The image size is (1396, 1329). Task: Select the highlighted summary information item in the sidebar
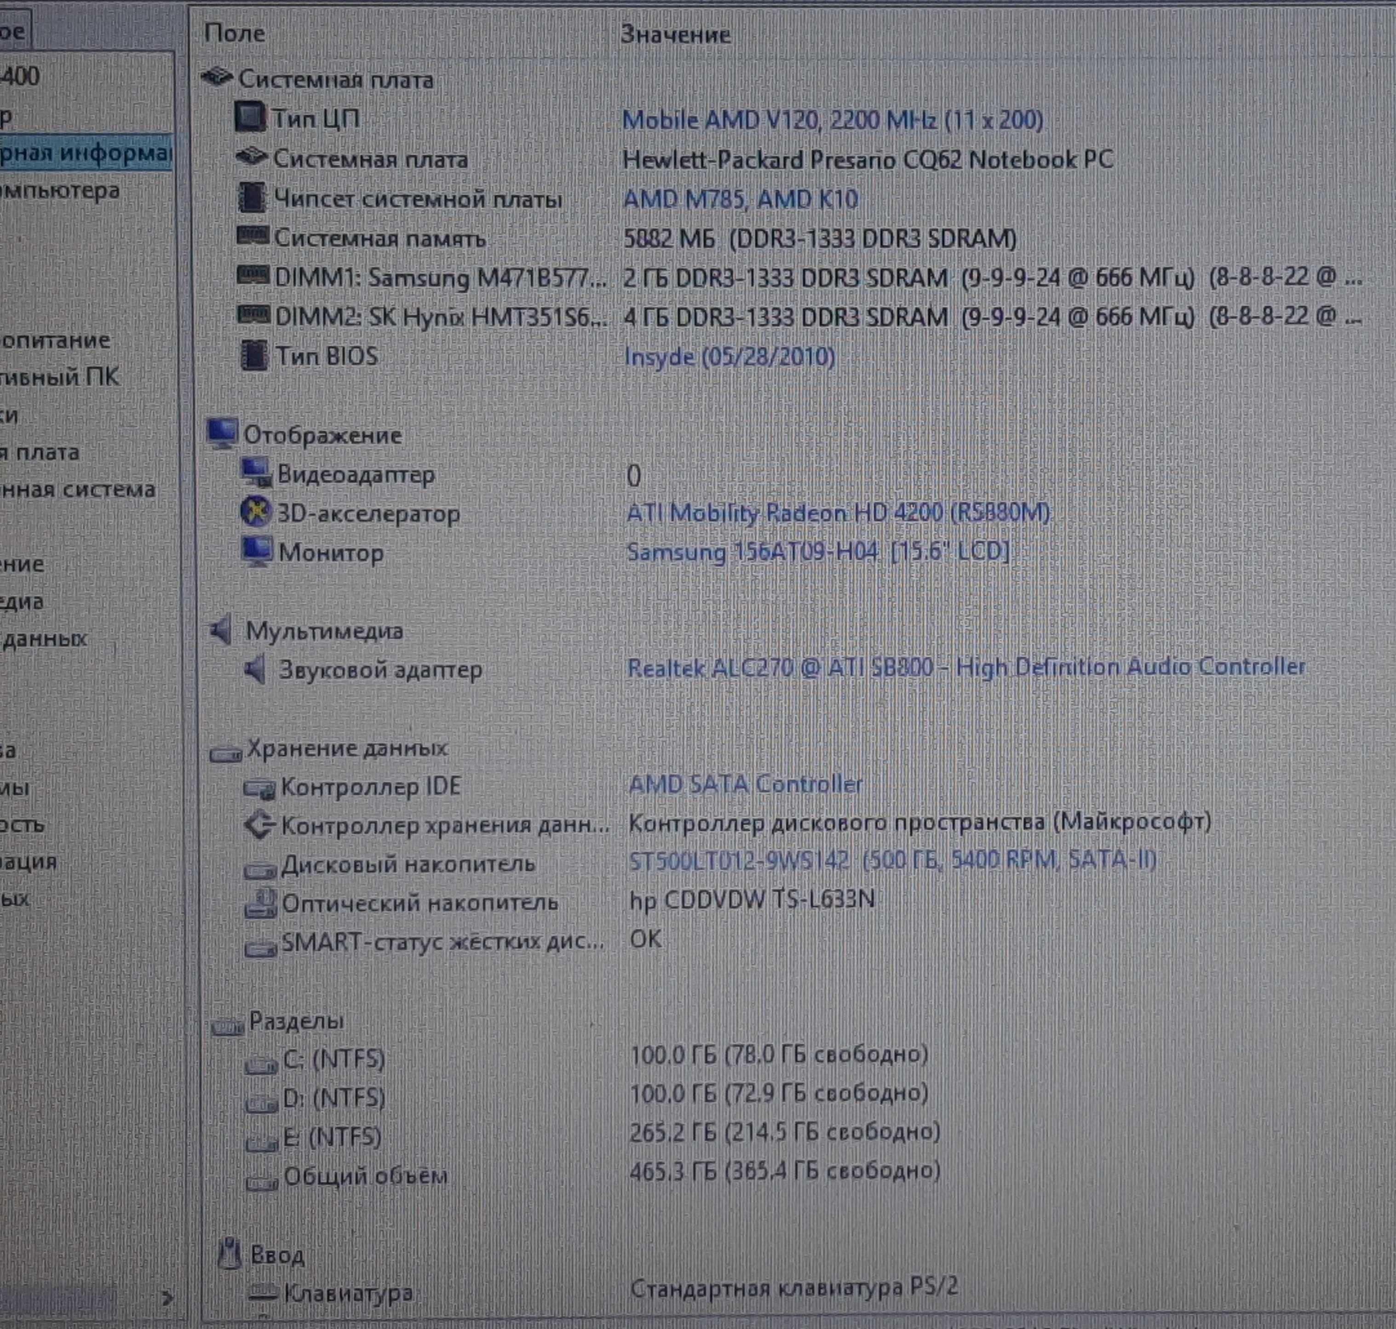(86, 153)
